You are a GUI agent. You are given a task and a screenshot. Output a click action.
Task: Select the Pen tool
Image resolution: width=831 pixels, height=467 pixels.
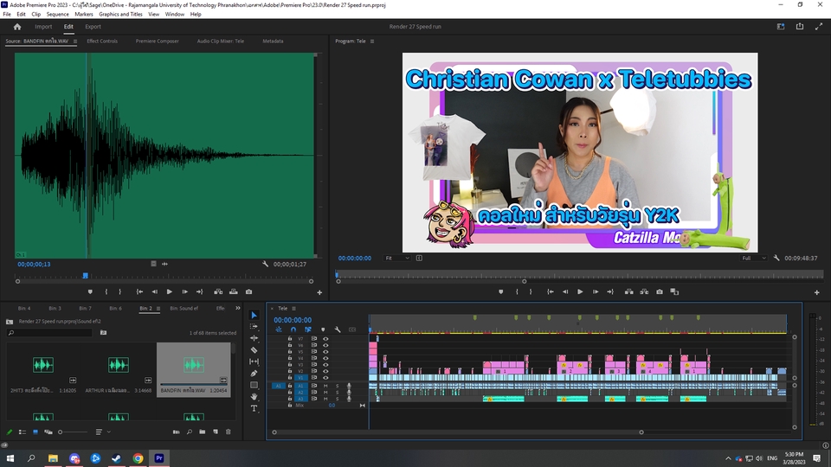click(254, 374)
